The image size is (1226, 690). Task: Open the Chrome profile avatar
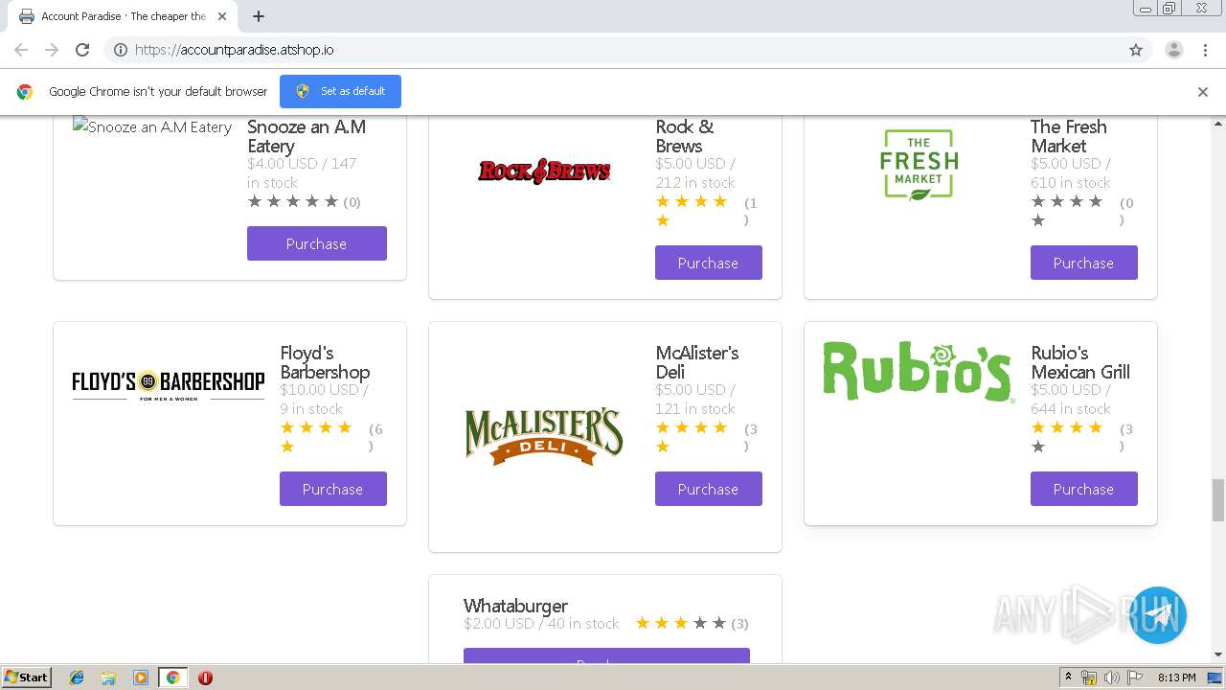[1173, 50]
